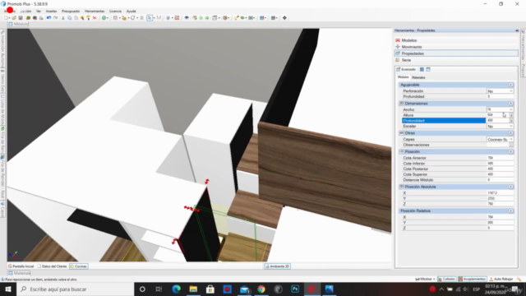Image resolution: width=526 pixels, height=296 pixels.
Task: Click the Windows Start button
Action: coord(8,289)
